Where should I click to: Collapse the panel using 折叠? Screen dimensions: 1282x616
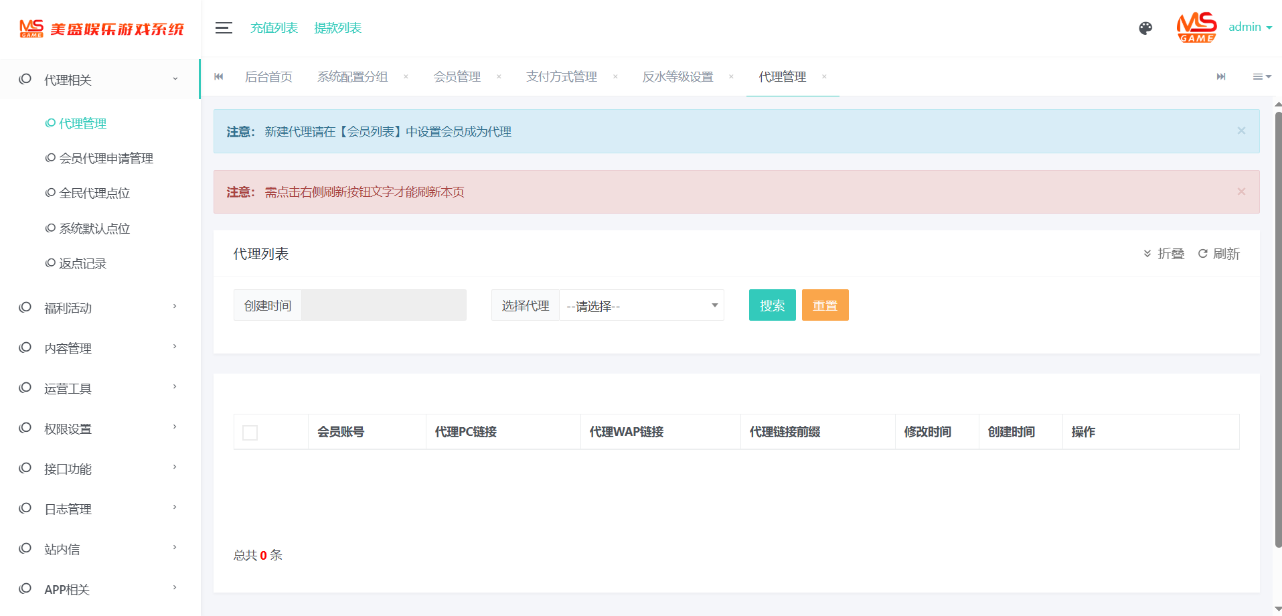click(x=1164, y=254)
